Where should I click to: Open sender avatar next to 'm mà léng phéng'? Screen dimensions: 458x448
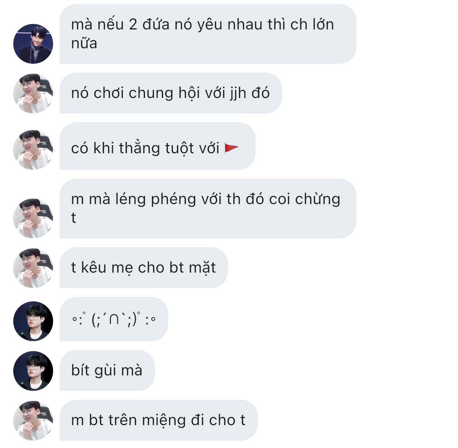[33, 218]
